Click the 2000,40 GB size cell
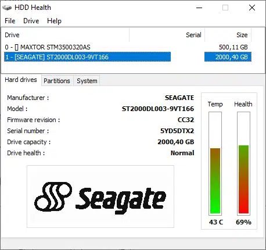This screenshot has height=250, width=266. click(228, 57)
